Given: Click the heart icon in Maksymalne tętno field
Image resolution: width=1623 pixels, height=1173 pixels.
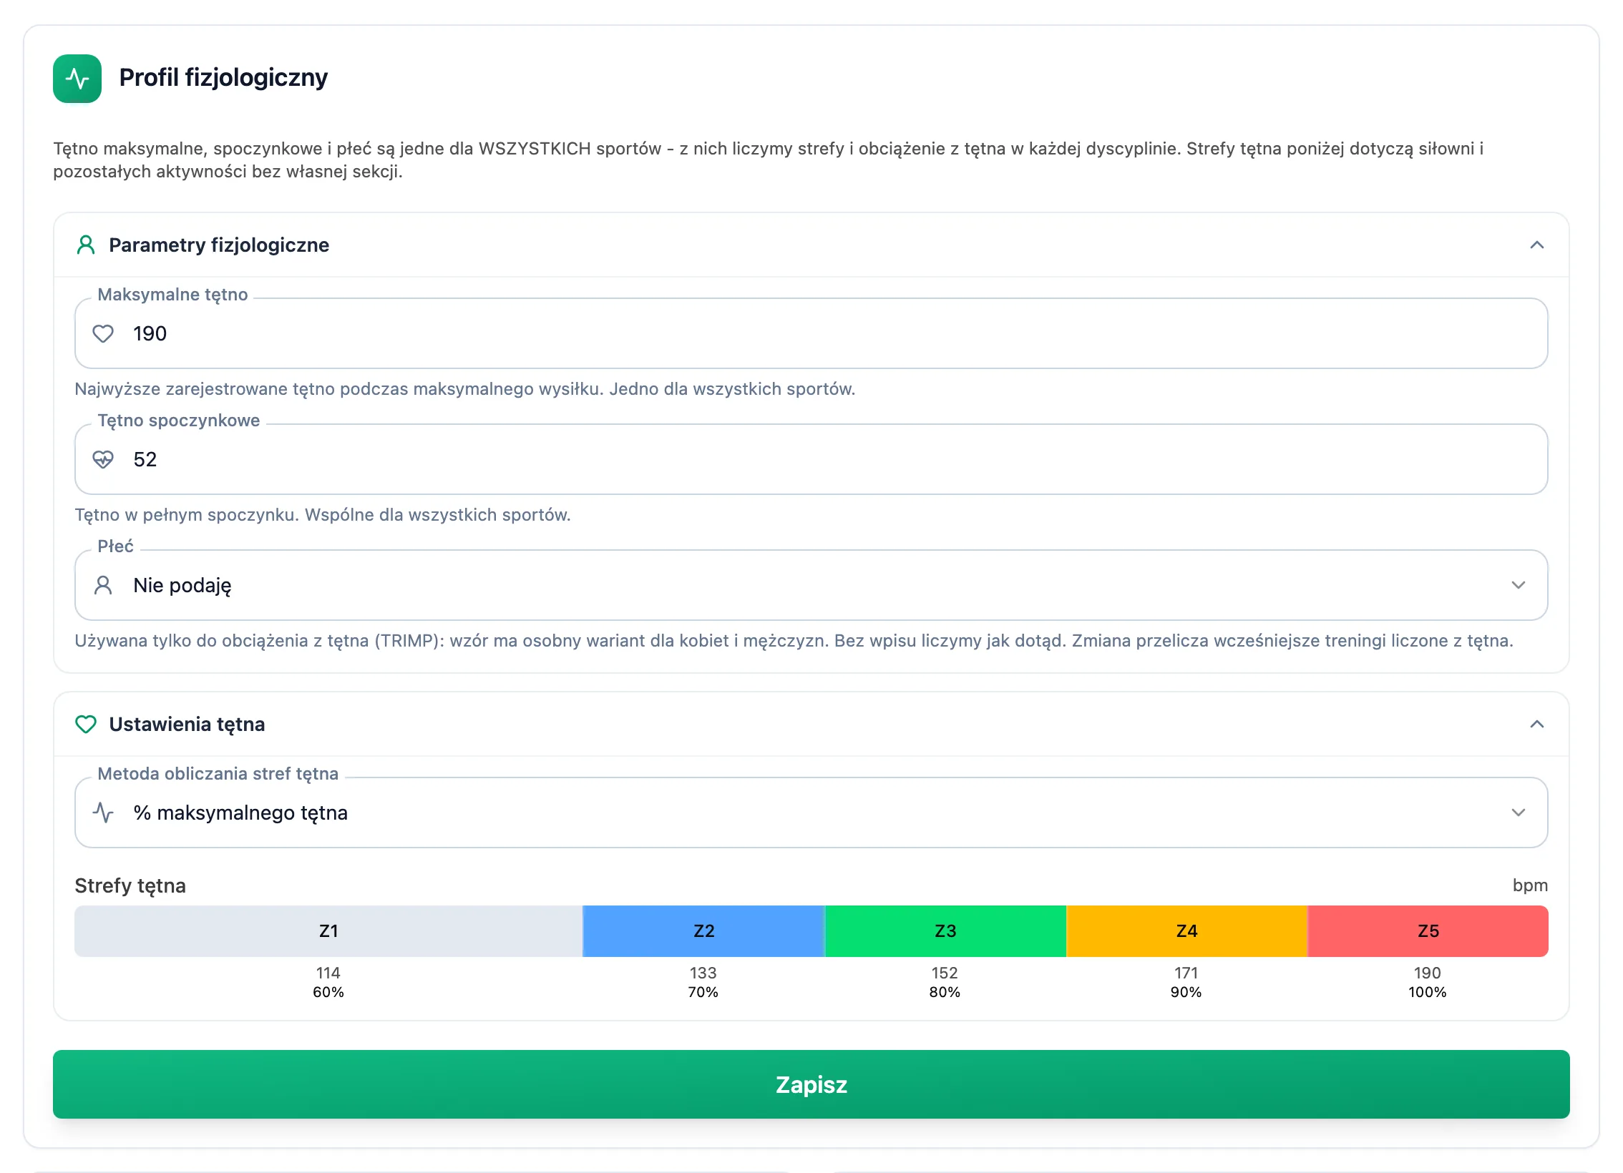Looking at the screenshot, I should click(103, 333).
